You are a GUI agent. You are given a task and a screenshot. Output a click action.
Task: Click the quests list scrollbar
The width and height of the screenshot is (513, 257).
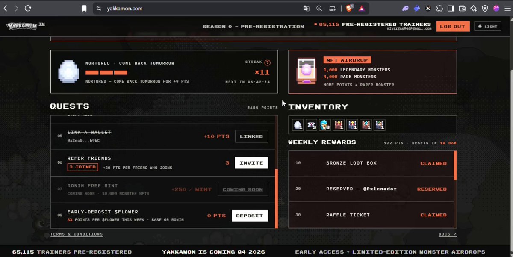click(276, 198)
